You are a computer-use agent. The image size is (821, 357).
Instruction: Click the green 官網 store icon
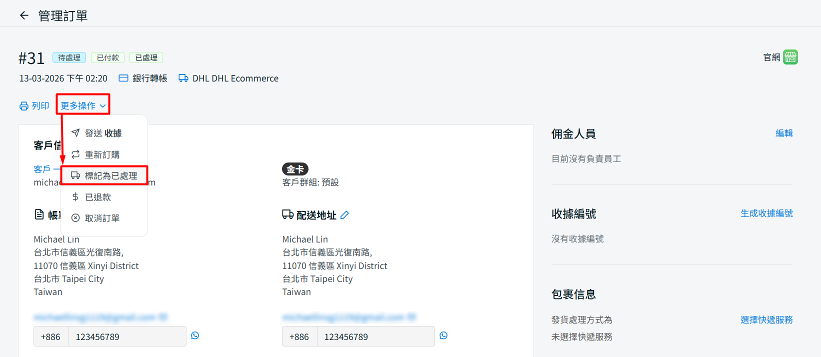tap(790, 57)
